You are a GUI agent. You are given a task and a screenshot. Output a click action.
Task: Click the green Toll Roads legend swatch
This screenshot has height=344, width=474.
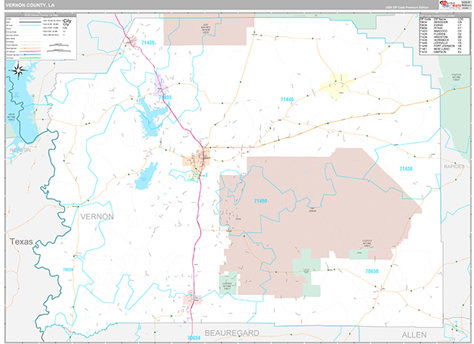coord(30,58)
